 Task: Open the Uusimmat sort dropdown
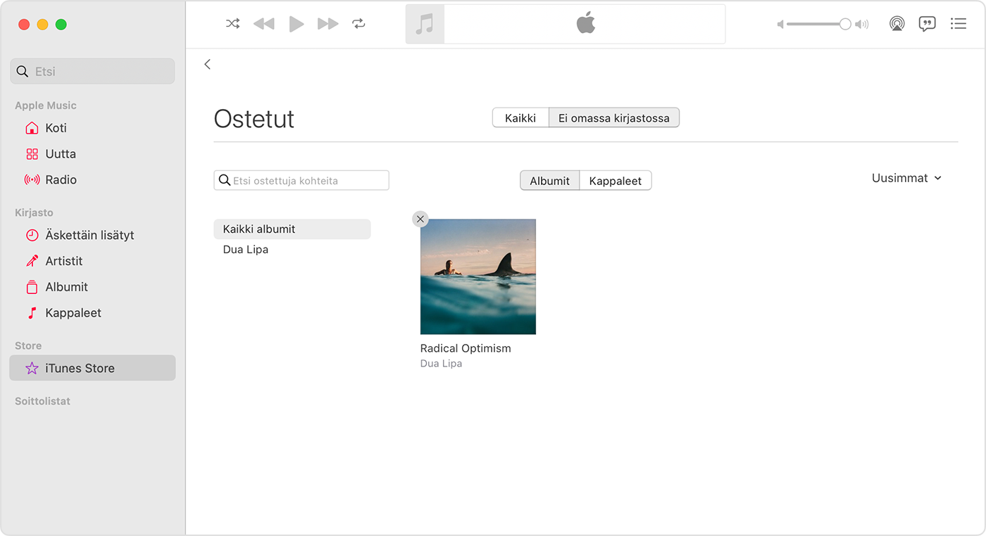point(906,178)
